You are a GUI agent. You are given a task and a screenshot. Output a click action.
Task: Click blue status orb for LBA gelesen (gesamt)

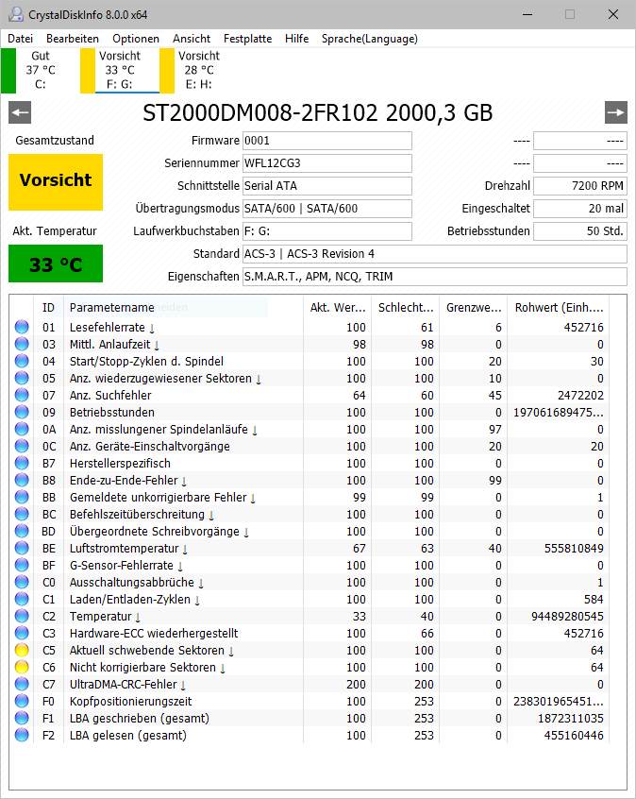coord(22,736)
